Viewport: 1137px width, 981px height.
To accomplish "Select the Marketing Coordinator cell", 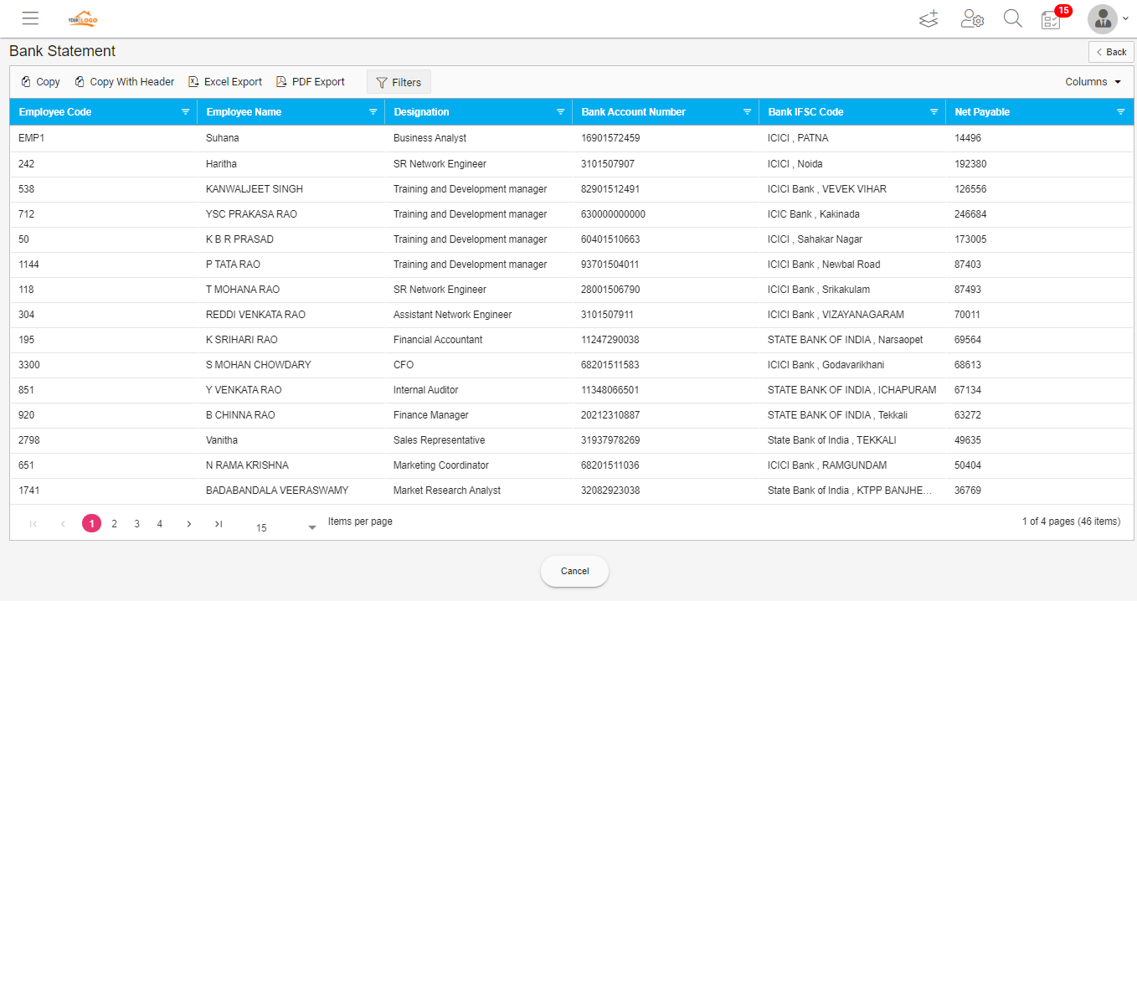I will (x=441, y=465).
